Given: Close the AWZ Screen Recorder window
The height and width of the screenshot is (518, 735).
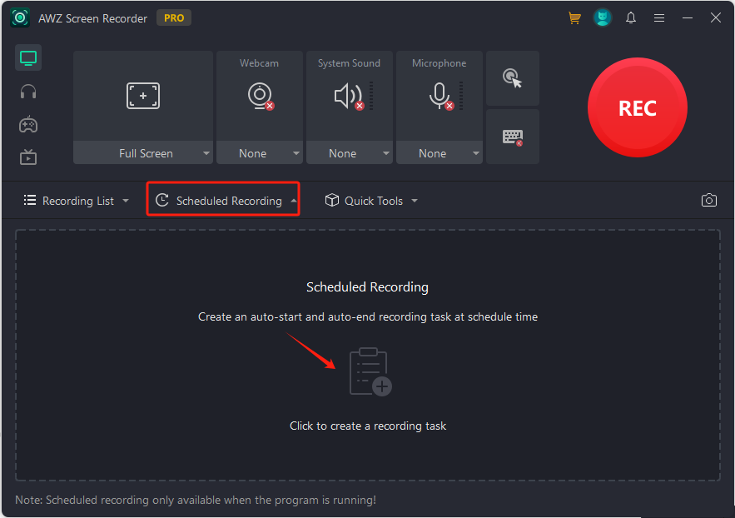Looking at the screenshot, I should pos(715,17).
